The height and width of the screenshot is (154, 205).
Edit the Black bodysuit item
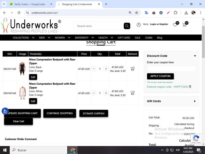point(33,77)
